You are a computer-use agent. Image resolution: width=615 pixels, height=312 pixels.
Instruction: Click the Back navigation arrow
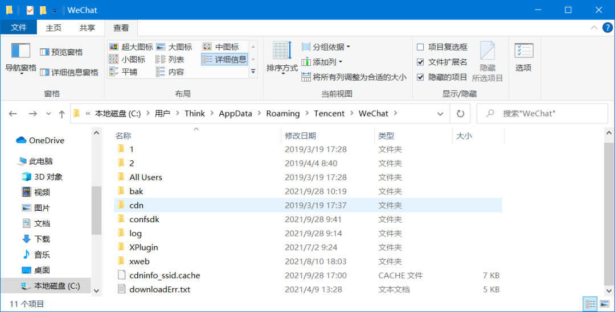click(13, 114)
